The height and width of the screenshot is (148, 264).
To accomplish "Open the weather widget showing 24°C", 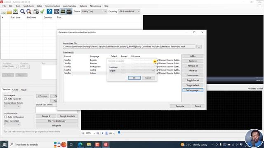I will click(x=194, y=144).
